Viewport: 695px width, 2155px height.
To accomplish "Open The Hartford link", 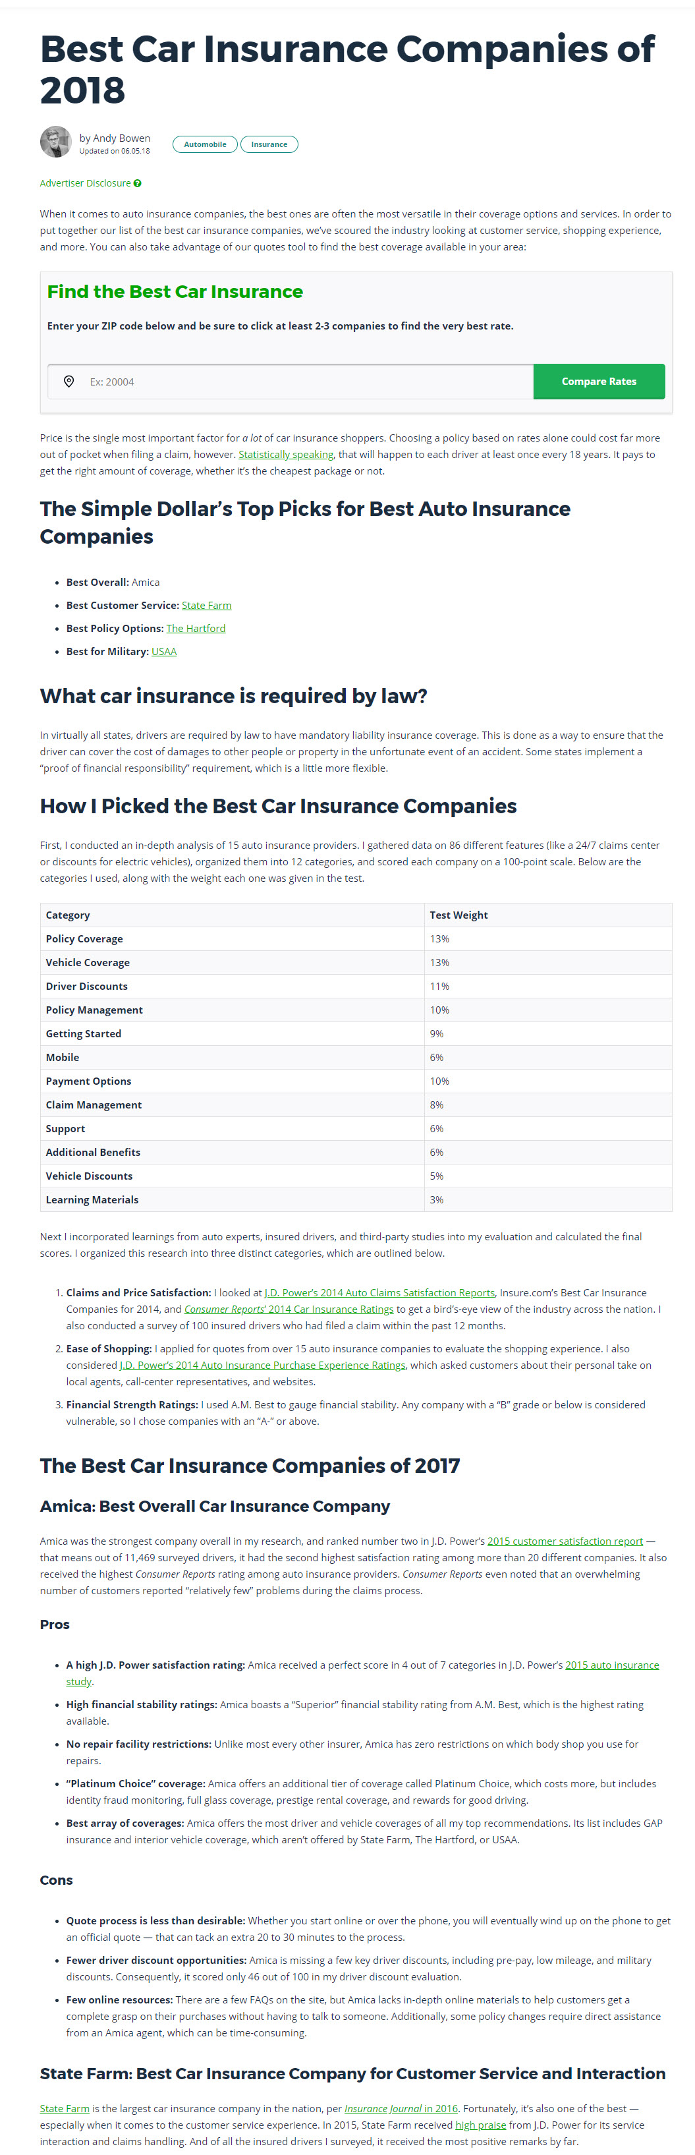I will click(196, 628).
